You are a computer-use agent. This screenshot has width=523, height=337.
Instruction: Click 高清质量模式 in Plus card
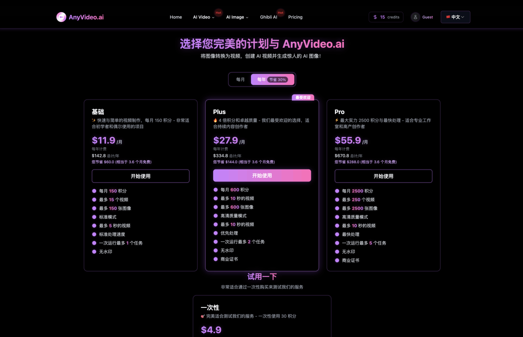[233, 216]
